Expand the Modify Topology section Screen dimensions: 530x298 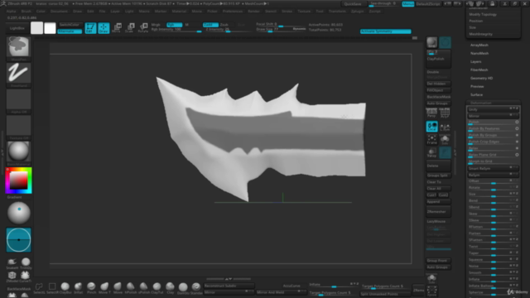click(483, 15)
